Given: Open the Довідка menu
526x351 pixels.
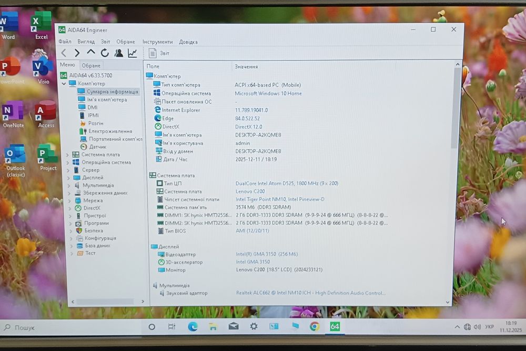Looking at the screenshot, I should tap(188, 42).
